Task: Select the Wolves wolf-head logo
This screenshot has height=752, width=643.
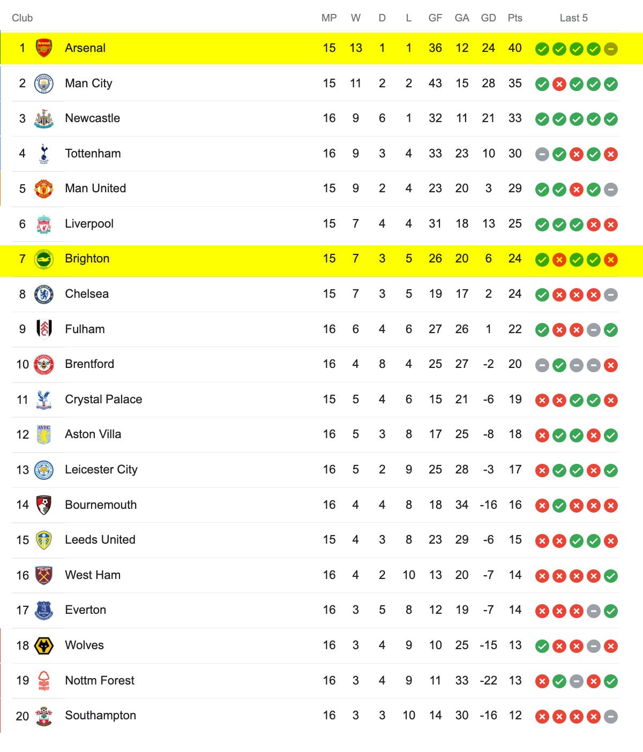Action: (x=44, y=645)
